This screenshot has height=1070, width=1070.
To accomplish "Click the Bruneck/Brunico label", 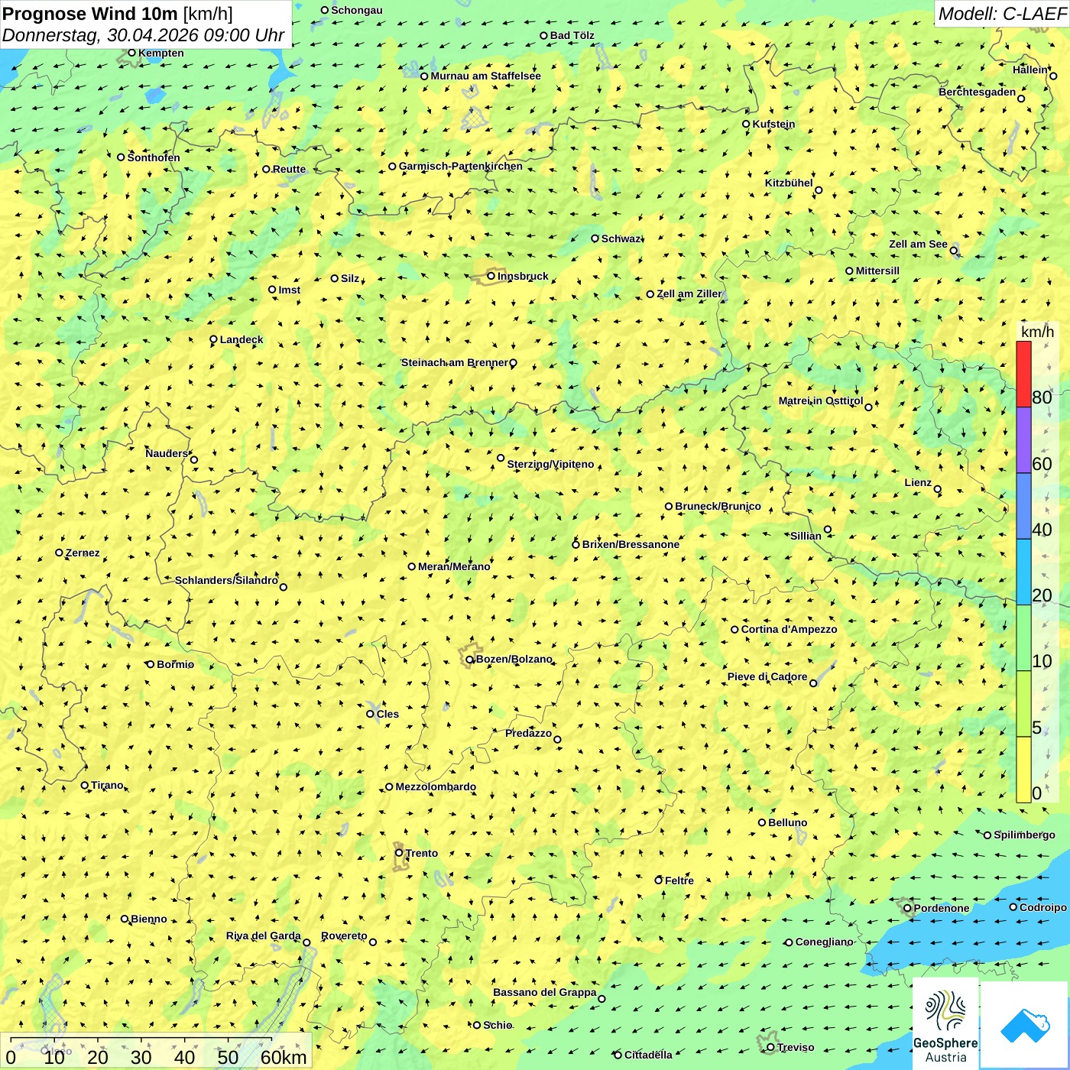I will tap(718, 506).
